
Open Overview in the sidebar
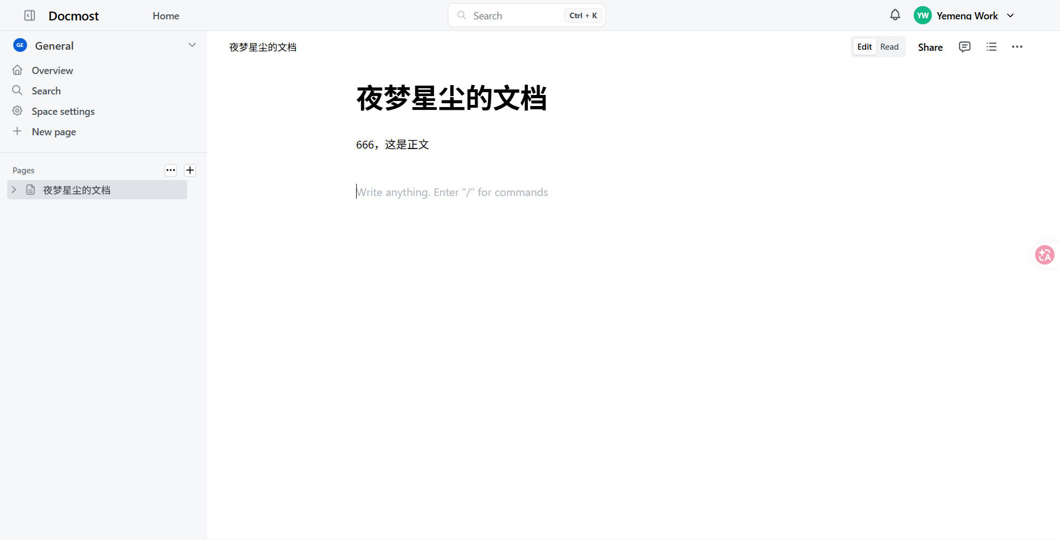tap(52, 71)
